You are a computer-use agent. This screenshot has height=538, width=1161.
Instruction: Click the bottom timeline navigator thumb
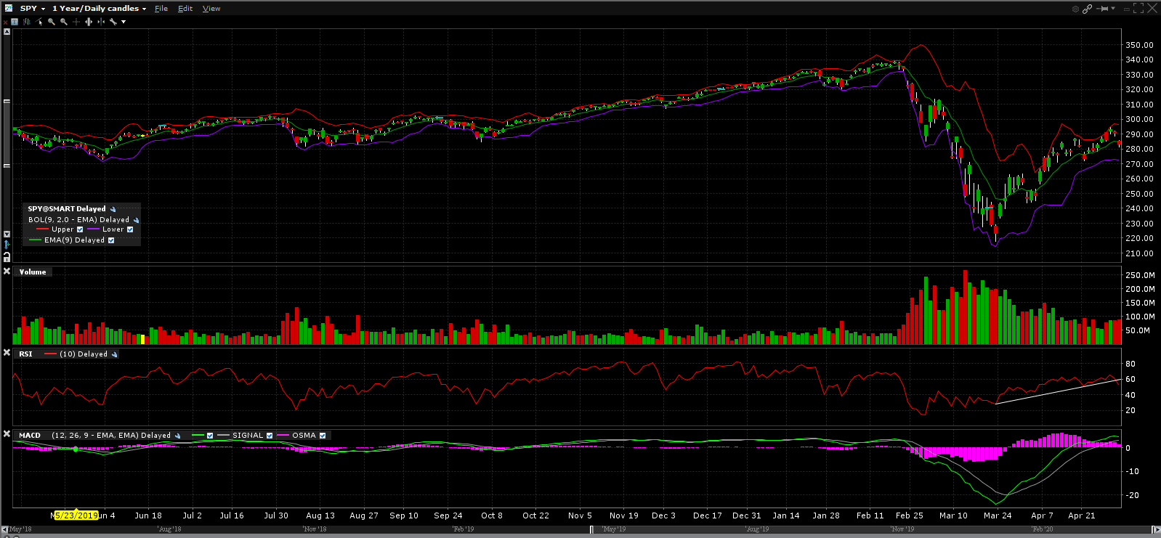[872, 529]
